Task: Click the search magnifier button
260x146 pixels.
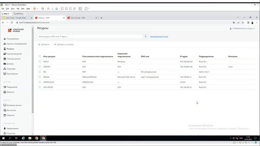Action: point(145,36)
